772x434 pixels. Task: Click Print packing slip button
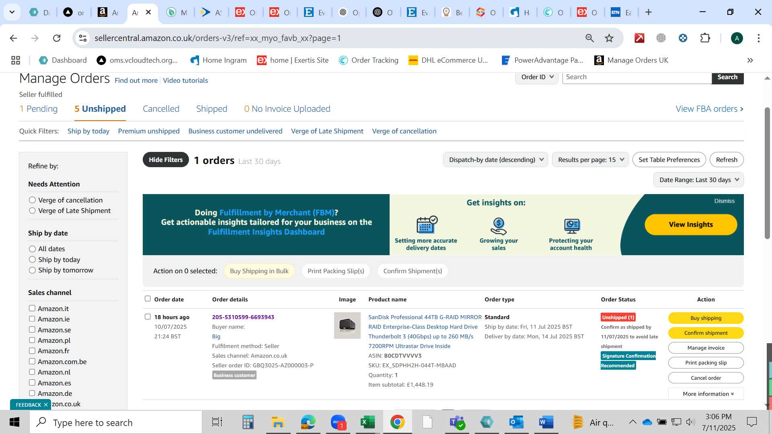coord(706,362)
